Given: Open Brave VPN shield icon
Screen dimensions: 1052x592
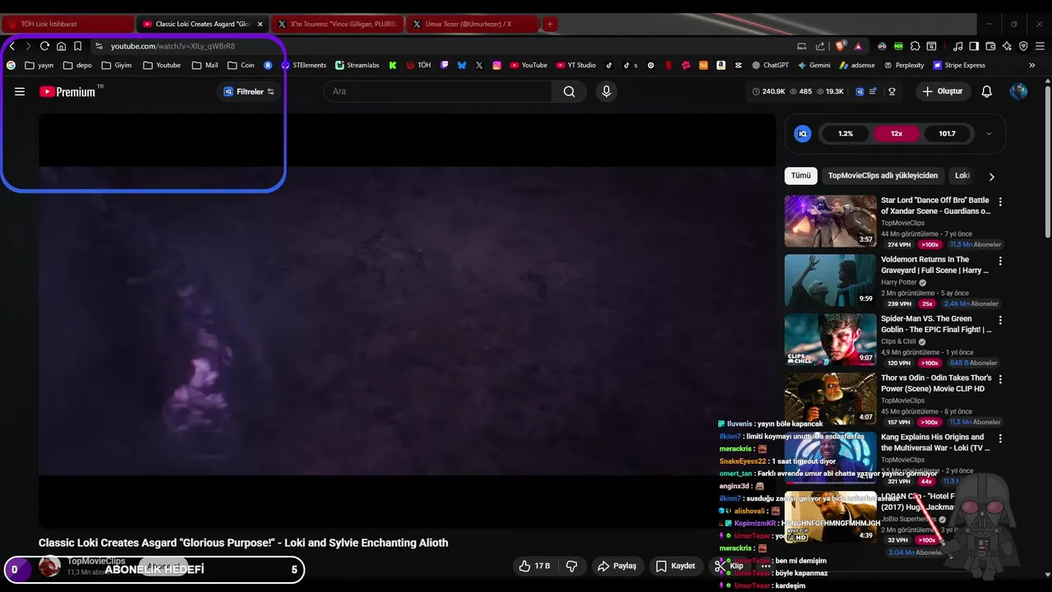Looking at the screenshot, I should click(x=1023, y=46).
